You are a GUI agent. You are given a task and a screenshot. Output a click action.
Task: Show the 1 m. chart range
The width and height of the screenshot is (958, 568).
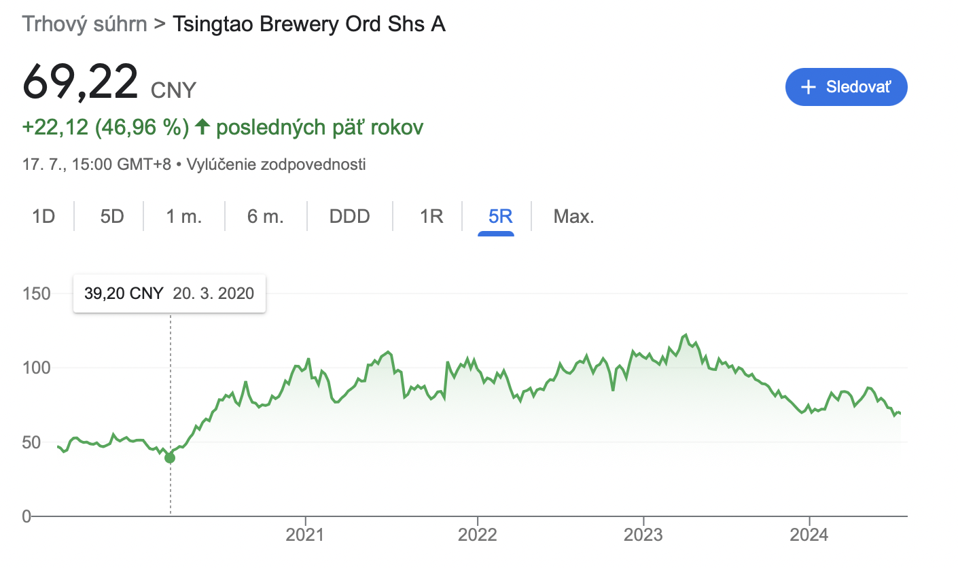(184, 217)
